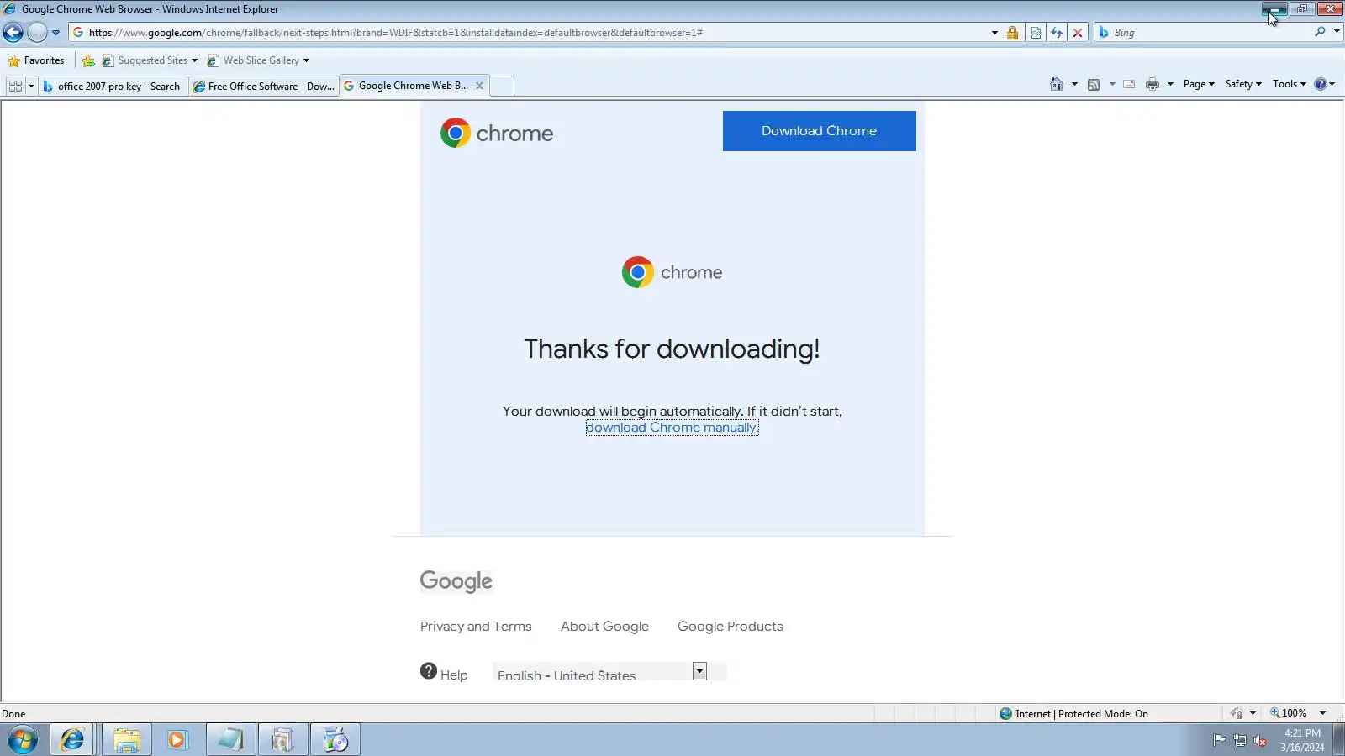Click the network tray icon
This screenshot has width=1345, height=756.
[1239, 740]
